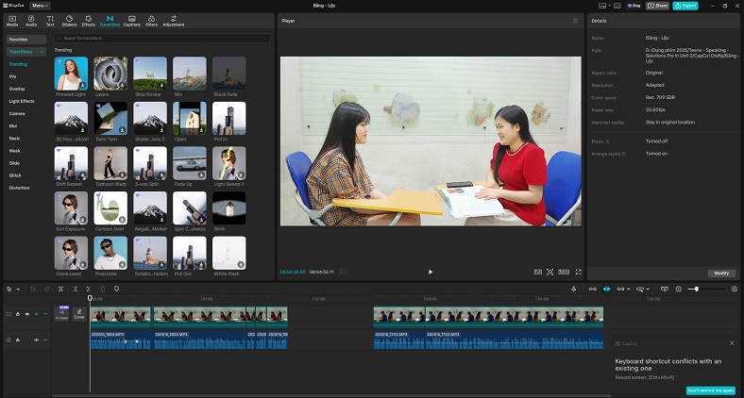744x398 pixels.
Task: Open video track more options ellipsis
Action: 45,314
